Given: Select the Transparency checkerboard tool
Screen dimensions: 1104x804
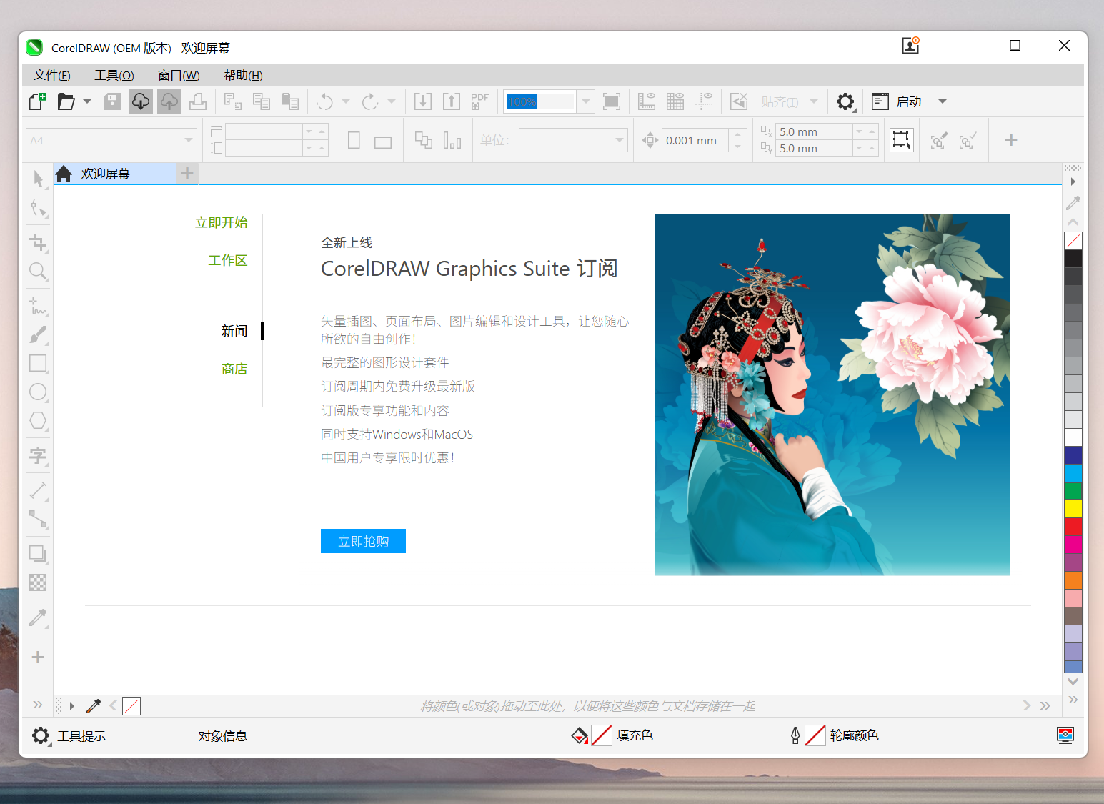Looking at the screenshot, I should point(39,582).
